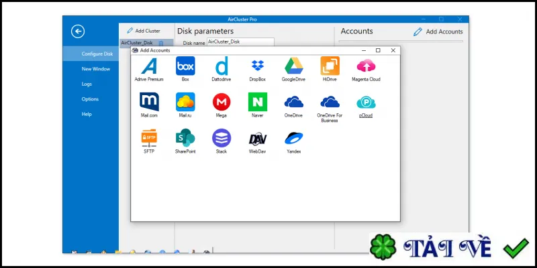Select the SharePoint provider icon
The image size is (537, 268).
(185, 138)
